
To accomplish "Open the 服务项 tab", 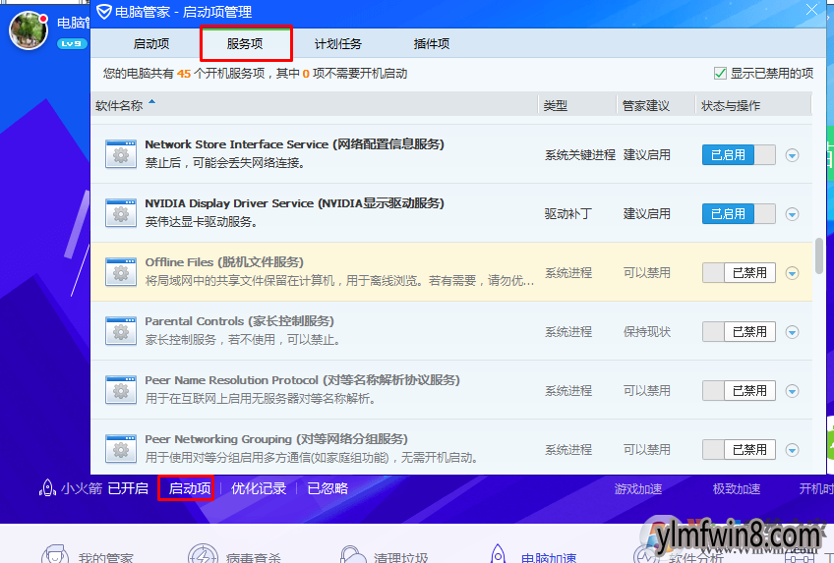I will click(245, 43).
